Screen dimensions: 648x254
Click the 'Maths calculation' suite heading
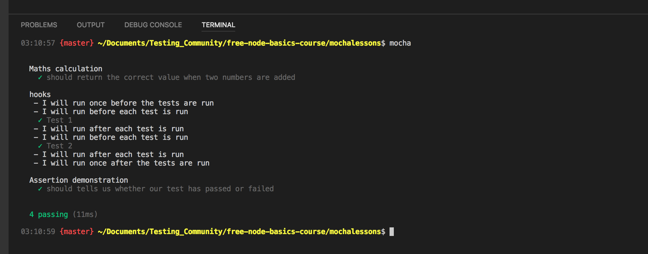(66, 69)
